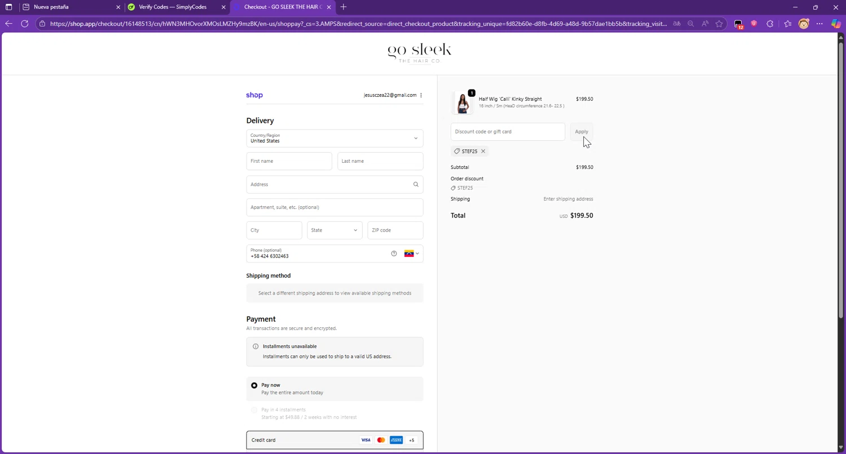The image size is (846, 454).
Task: Click the Address field
Action: coord(334,184)
